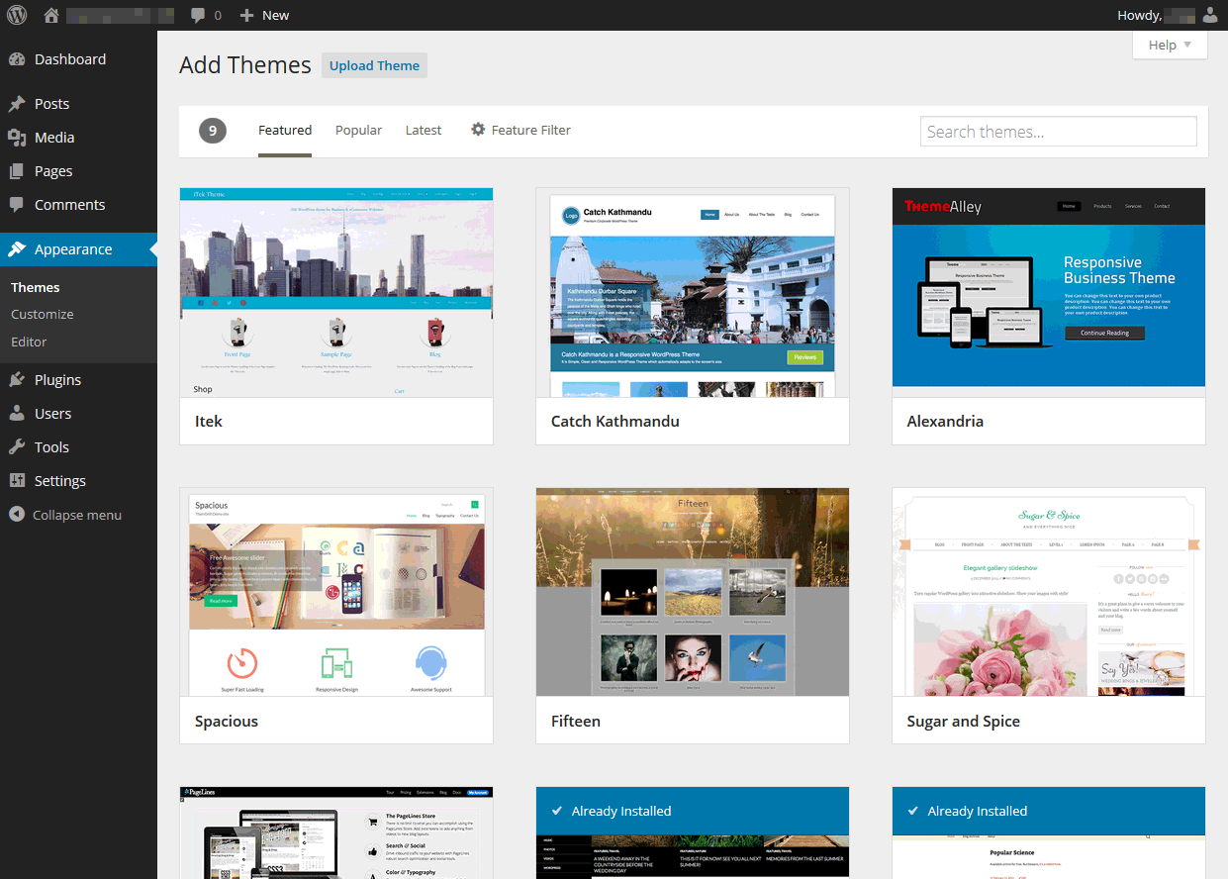This screenshot has height=879, width=1228.
Task: Click the Users person icon
Action: pos(17,414)
